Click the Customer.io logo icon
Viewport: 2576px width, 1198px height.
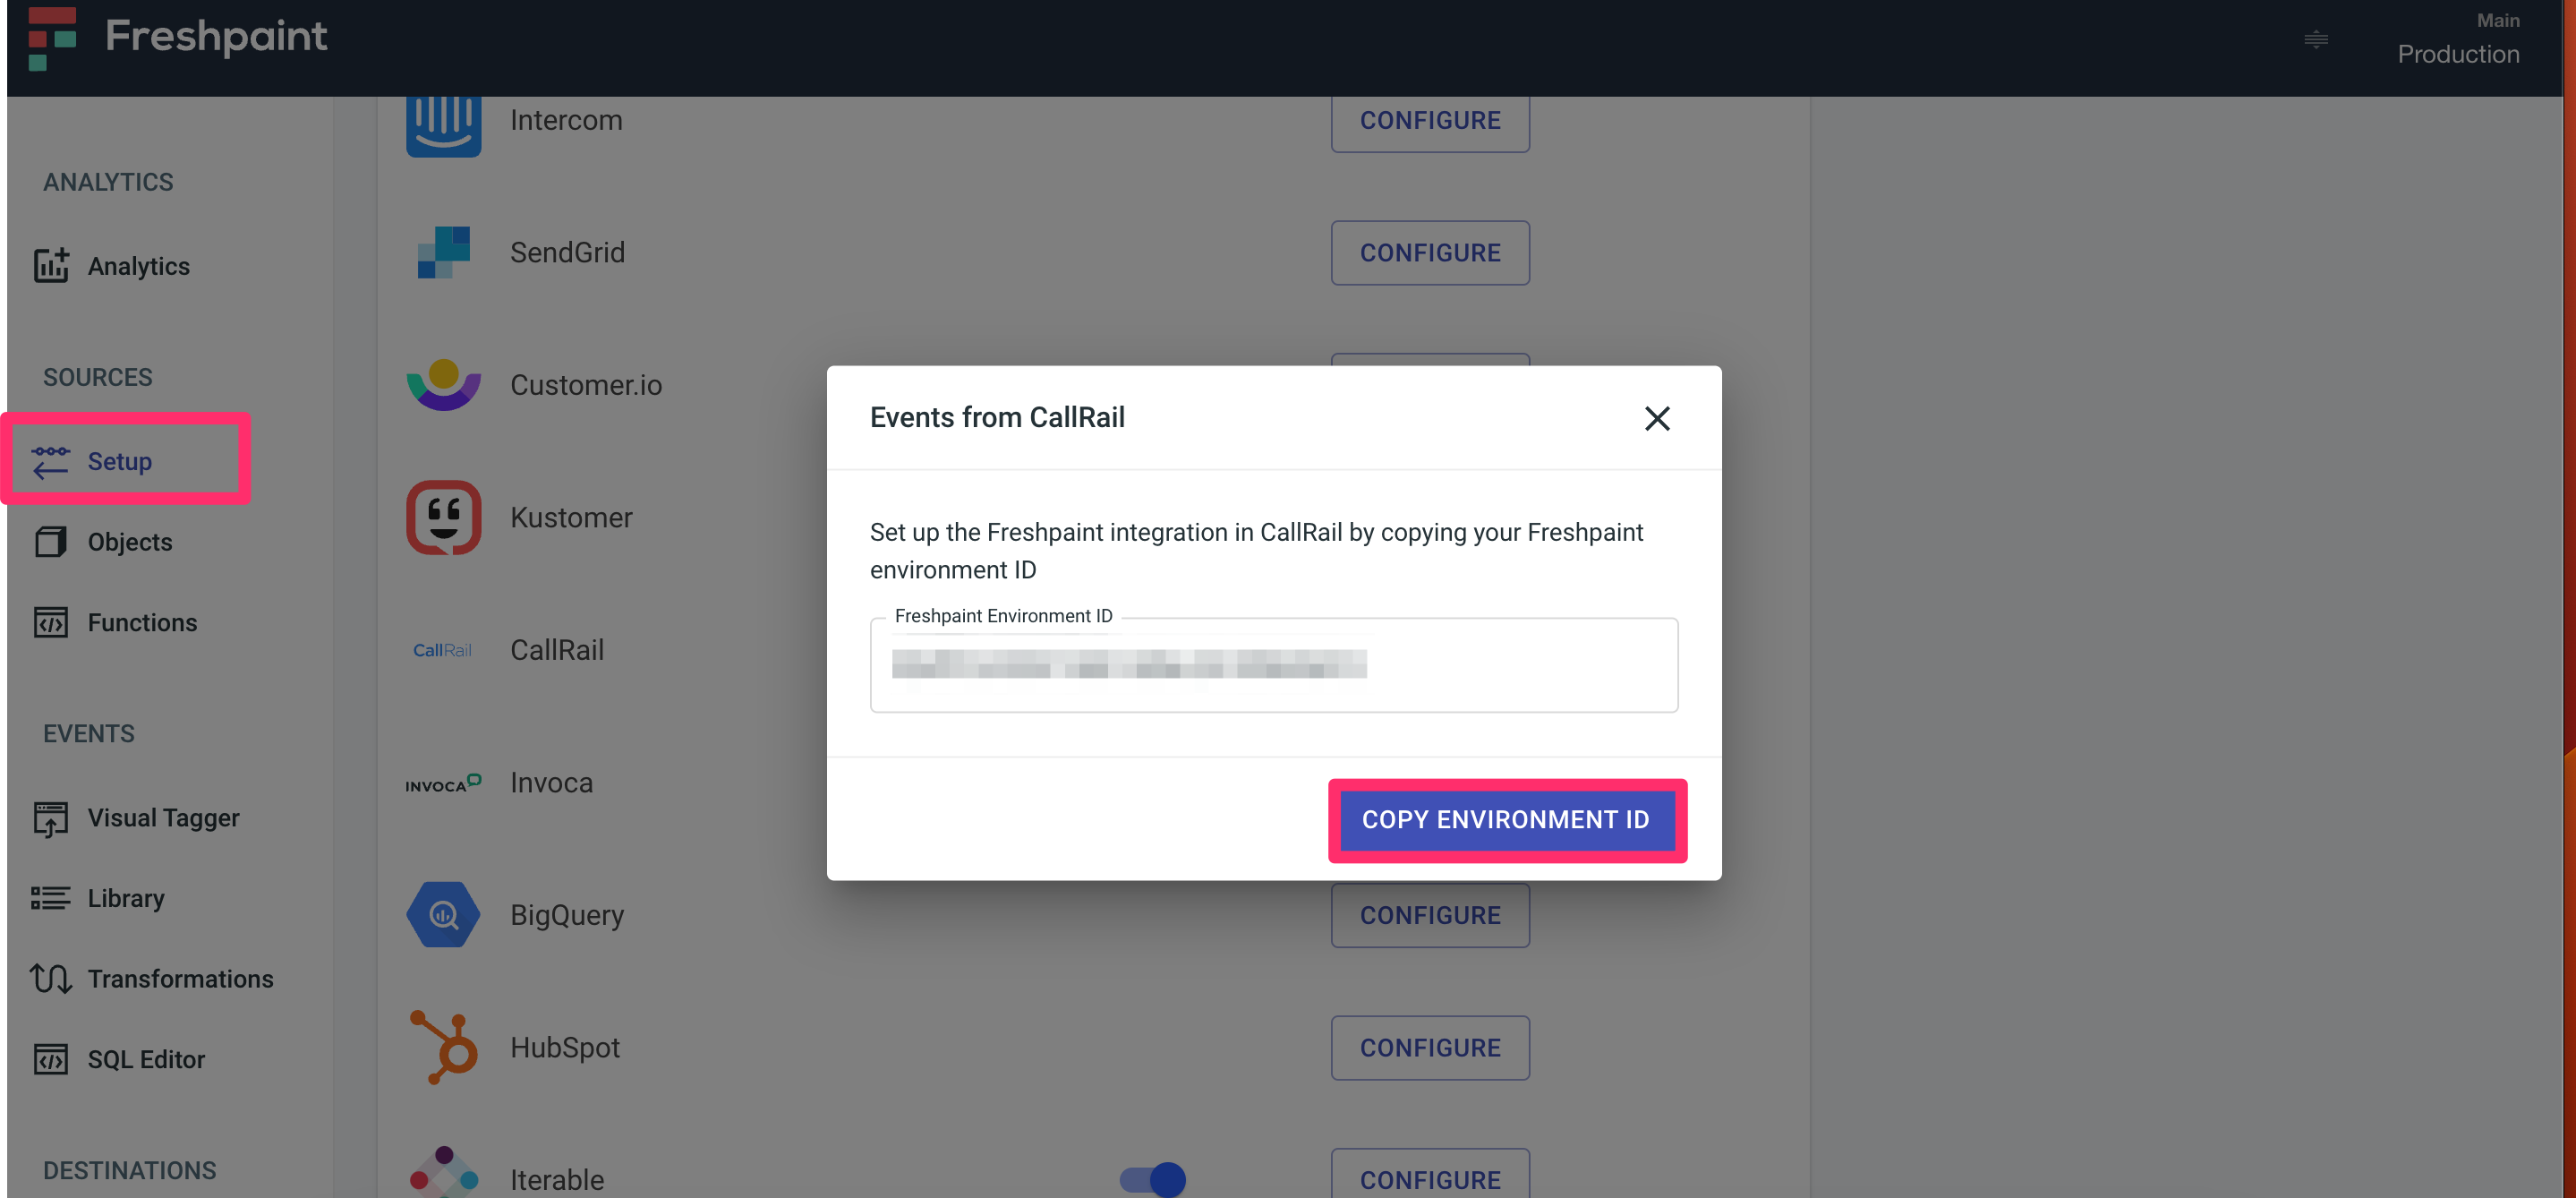(x=443, y=385)
